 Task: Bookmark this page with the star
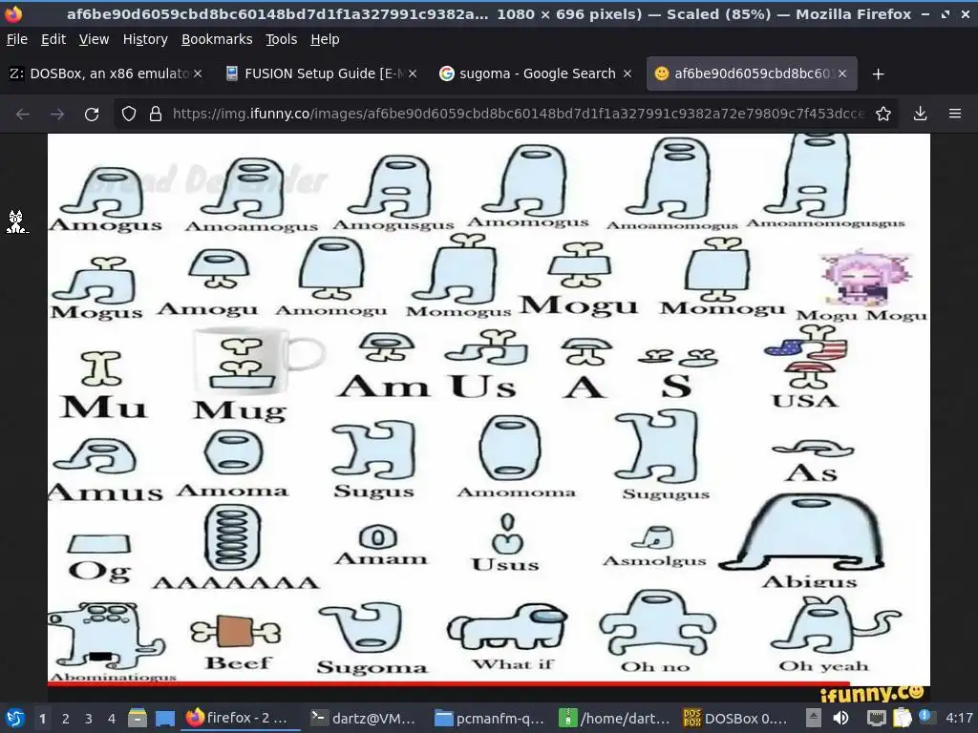point(882,114)
